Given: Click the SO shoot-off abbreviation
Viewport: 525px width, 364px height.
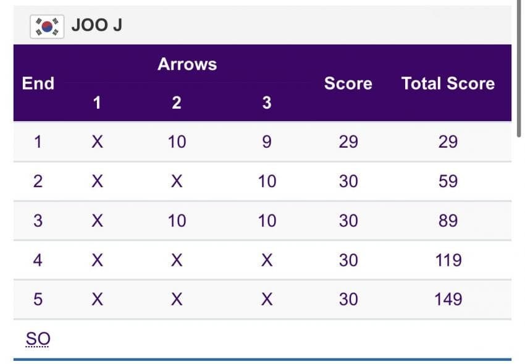Looking at the screenshot, I should (x=38, y=339).
